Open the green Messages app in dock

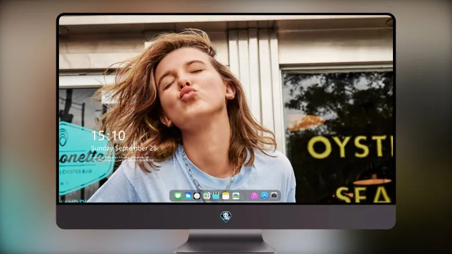(x=178, y=196)
